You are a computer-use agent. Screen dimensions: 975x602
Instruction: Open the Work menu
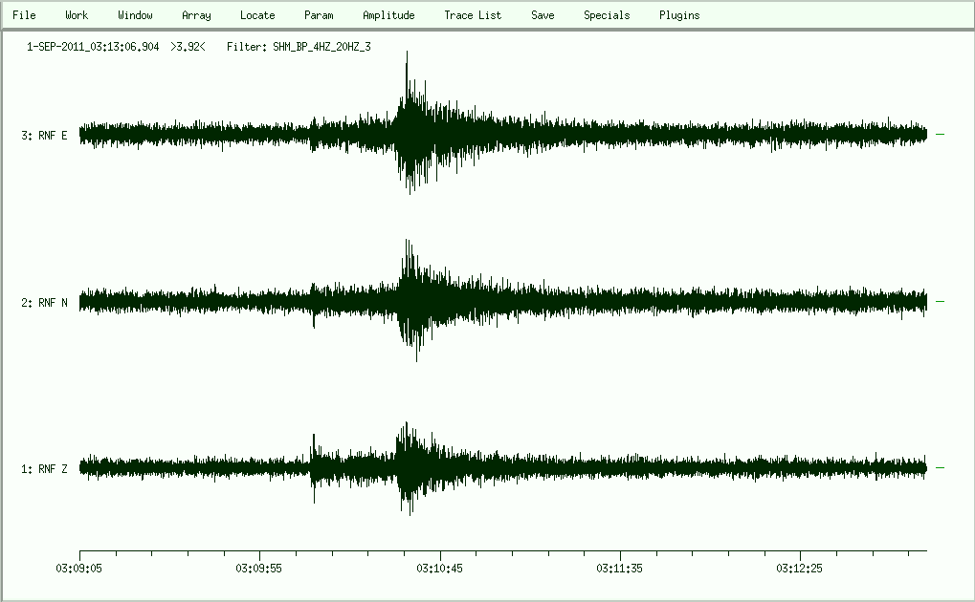[77, 15]
